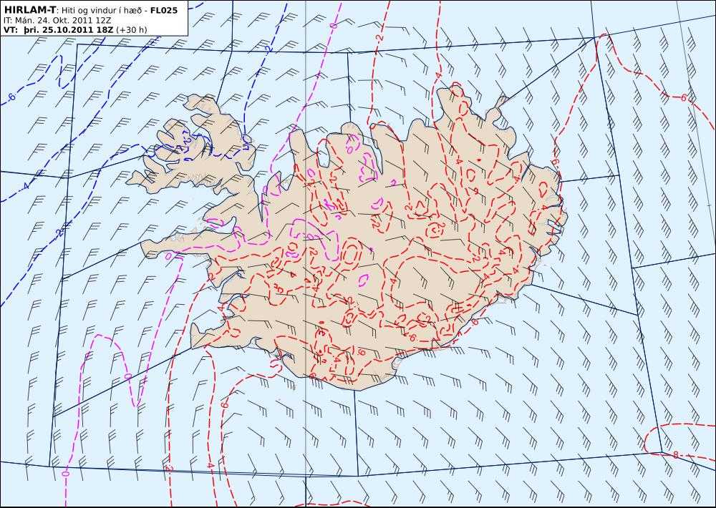This screenshot has height=508, width=716.
Task: Select the "FL025" flight level label
Action: (x=163, y=9)
